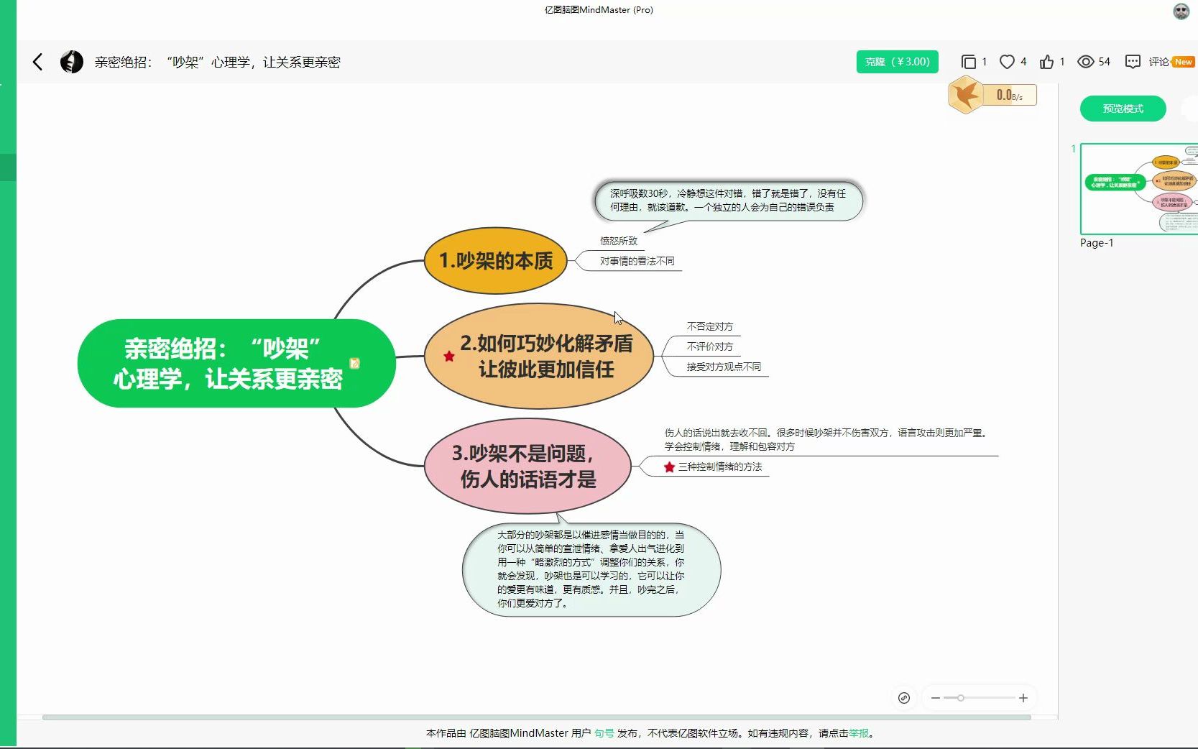This screenshot has height=749, width=1198.
Task: Click the red star marker on node 2
Action: tap(450, 357)
